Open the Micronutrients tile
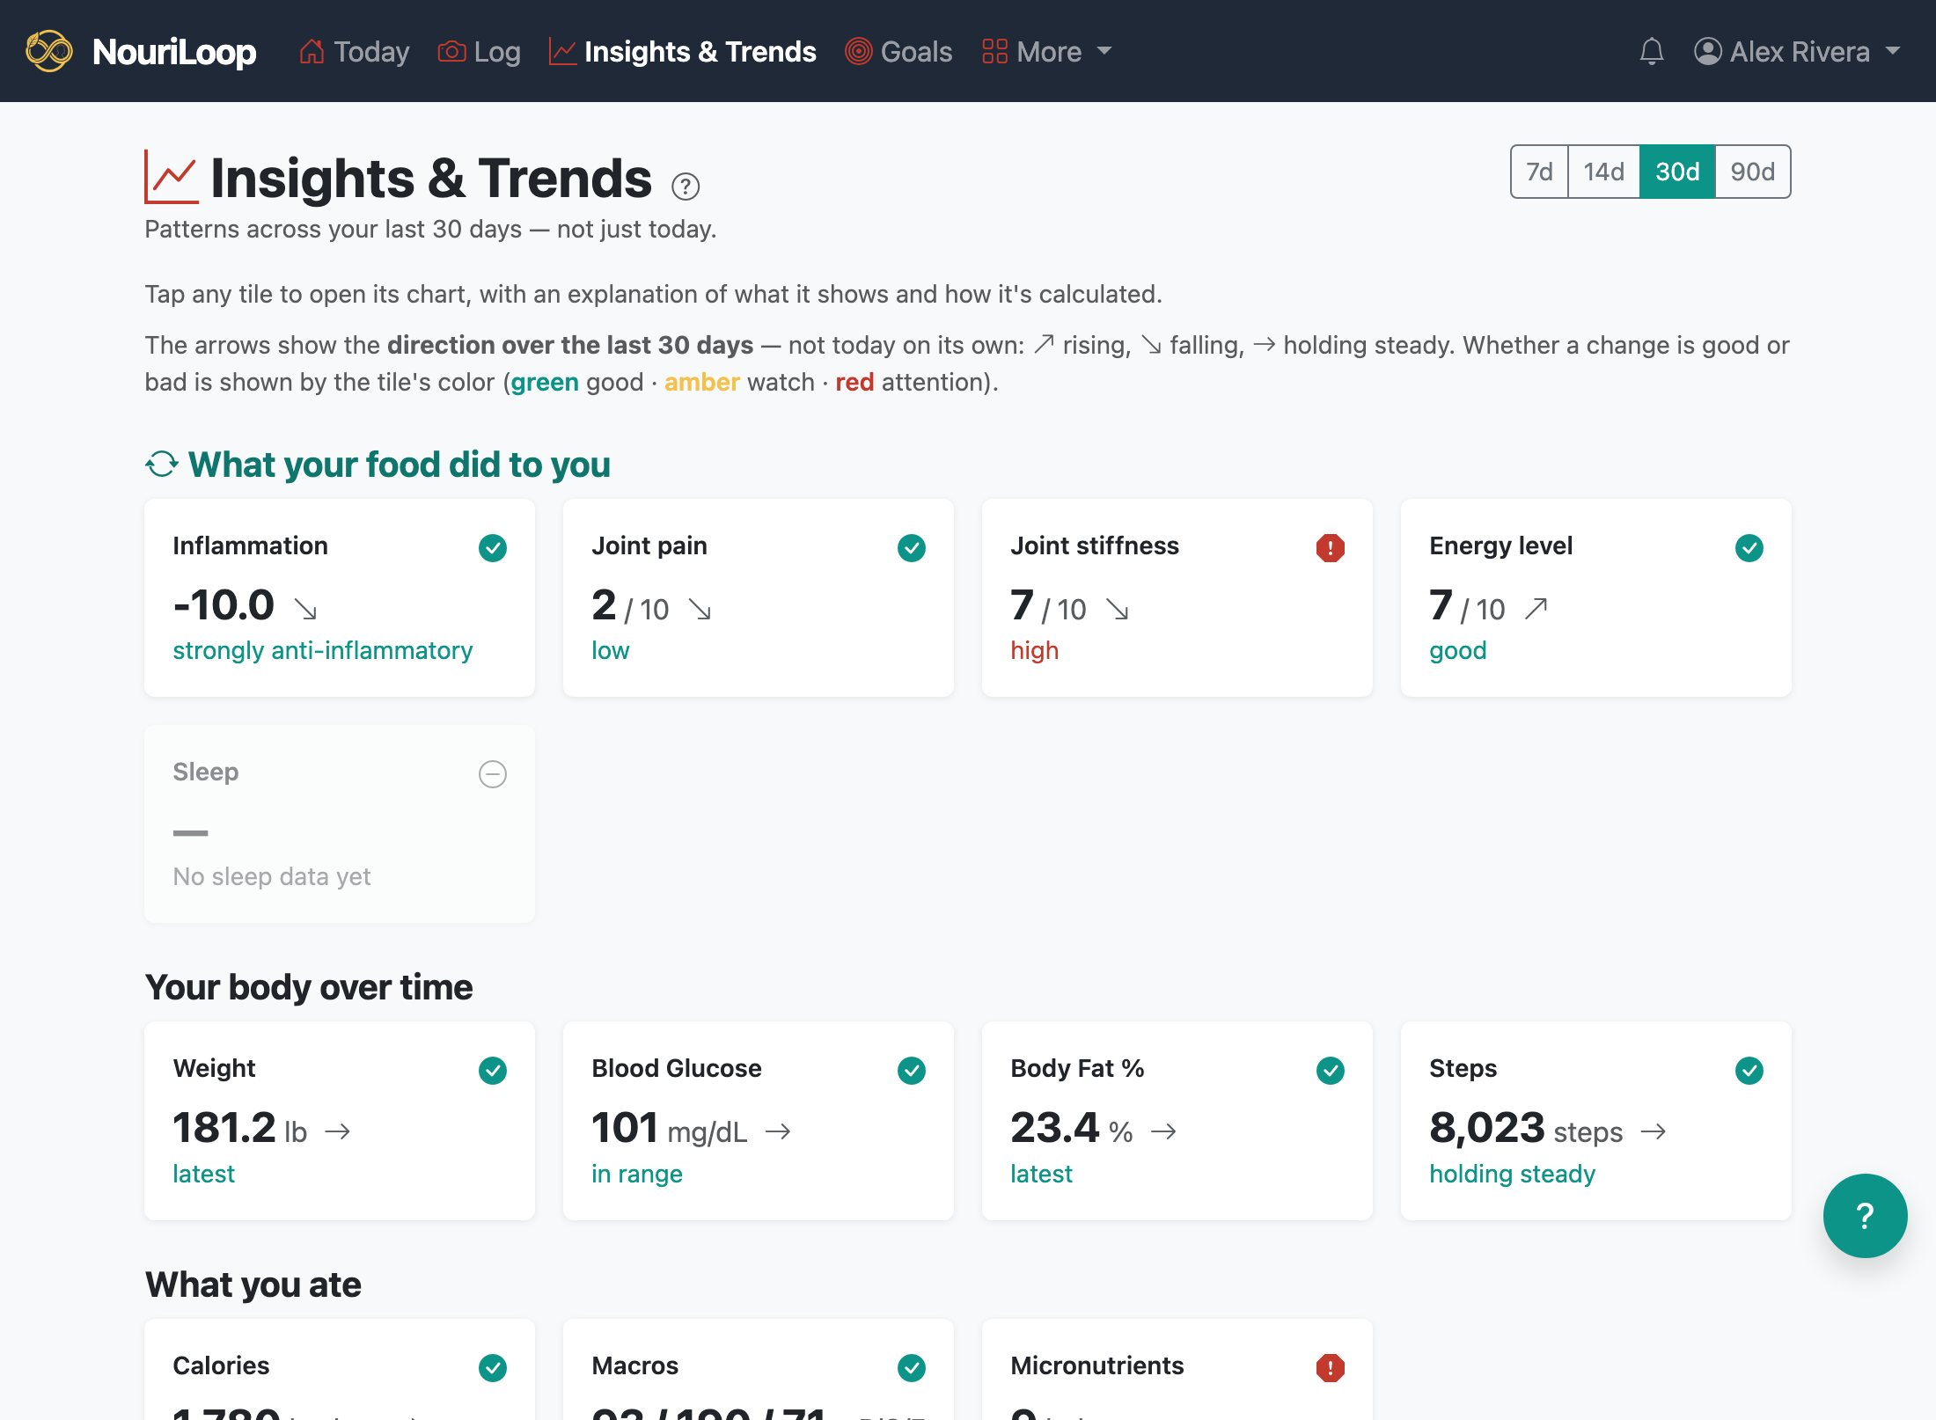The image size is (1936, 1420). pyautogui.click(x=1177, y=1369)
